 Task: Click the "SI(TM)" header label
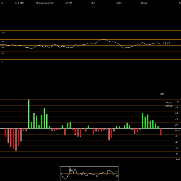69,3
